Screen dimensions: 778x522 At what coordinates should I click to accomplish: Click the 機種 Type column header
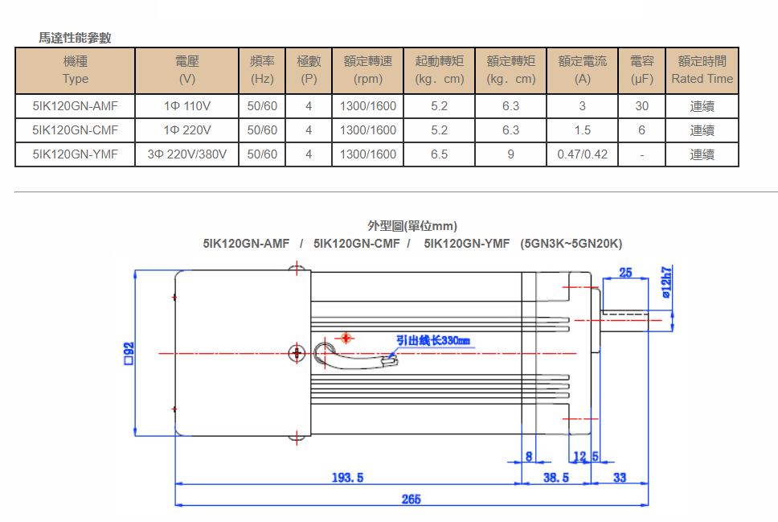(x=75, y=70)
